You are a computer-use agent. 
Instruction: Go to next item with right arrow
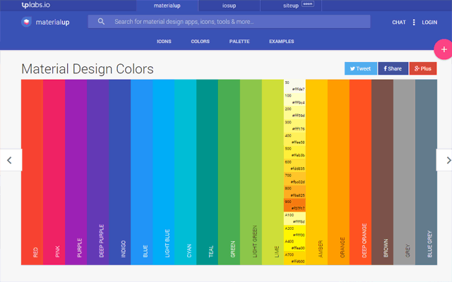tap(444, 160)
